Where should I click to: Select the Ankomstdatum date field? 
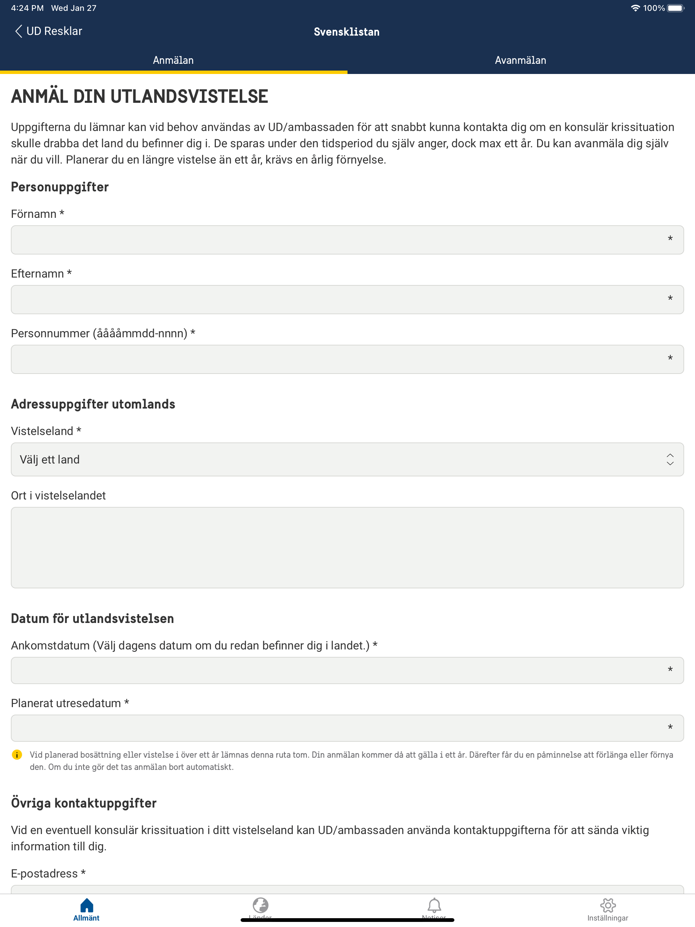(x=347, y=670)
